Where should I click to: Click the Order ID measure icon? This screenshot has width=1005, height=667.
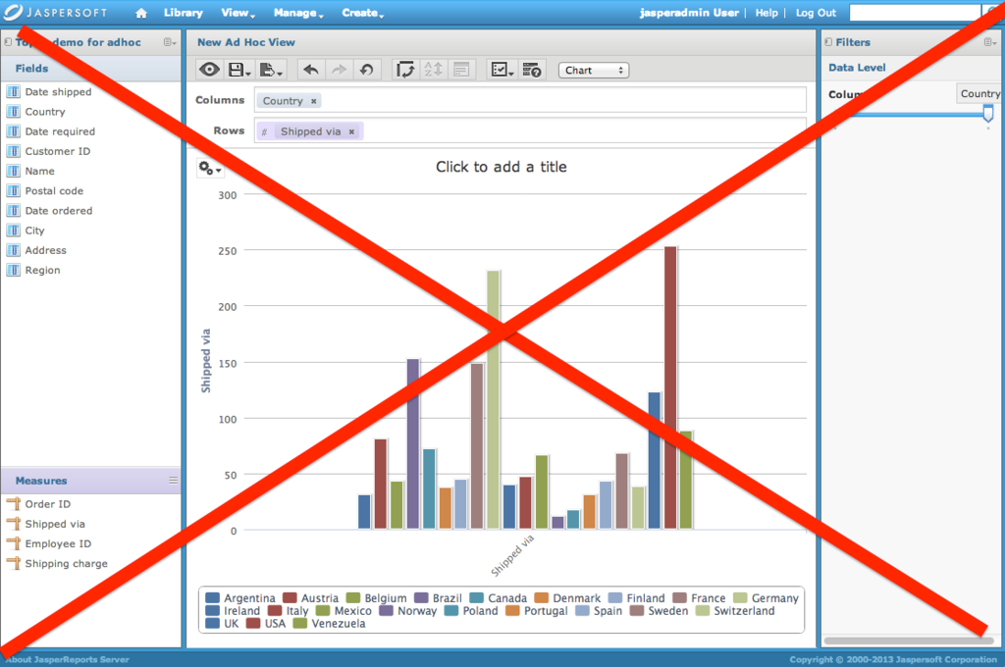[14, 504]
